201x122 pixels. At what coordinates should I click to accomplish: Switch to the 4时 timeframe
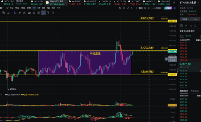click(x=39, y=8)
